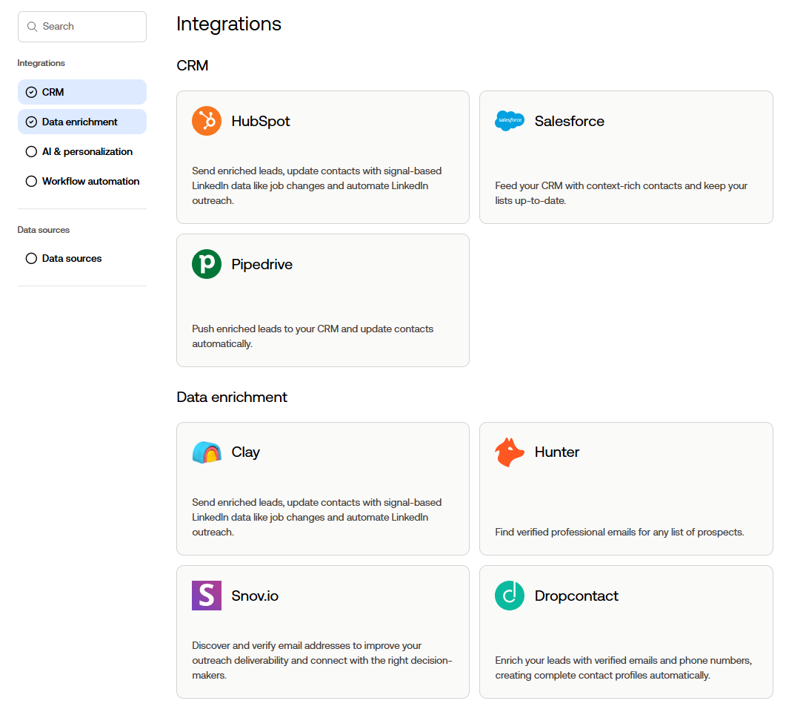Select the Workflow automation sidebar label
This screenshot has width=786, height=712.
point(90,181)
